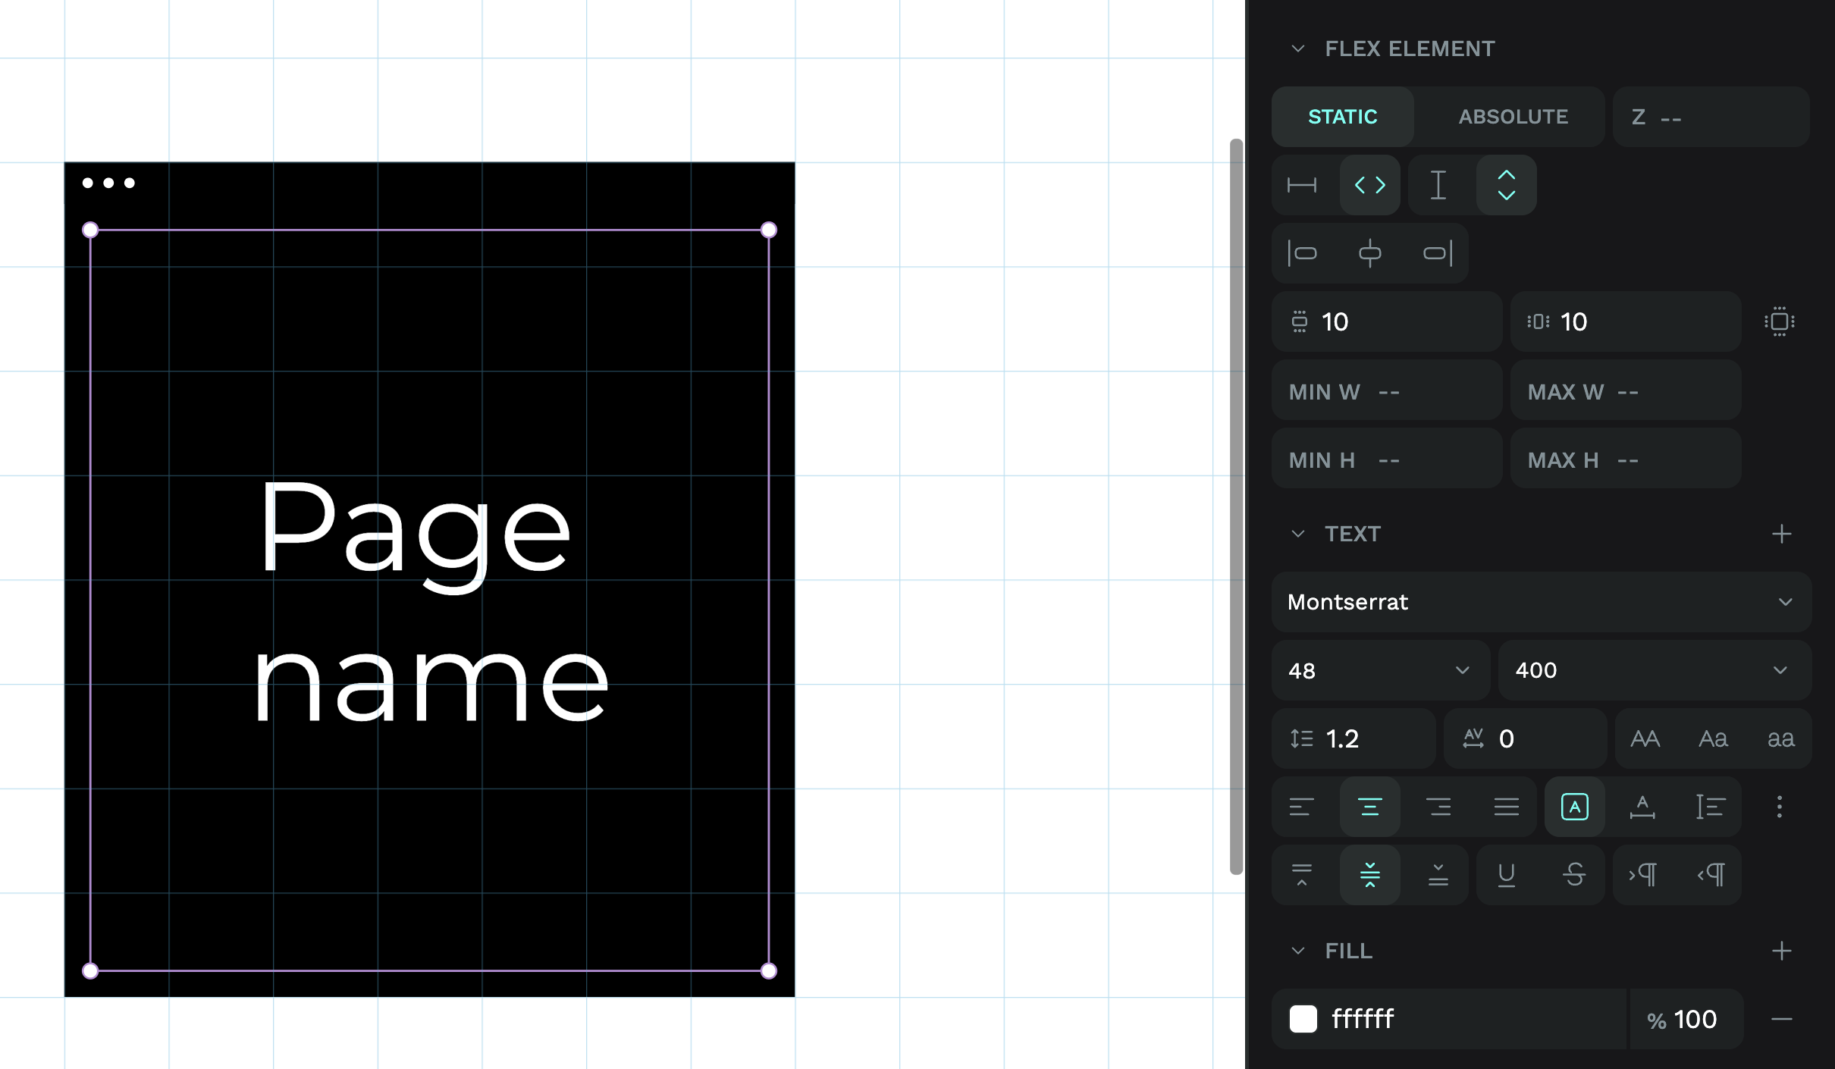This screenshot has height=1069, width=1835.
Task: Add a new fill with plus
Action: tap(1781, 951)
